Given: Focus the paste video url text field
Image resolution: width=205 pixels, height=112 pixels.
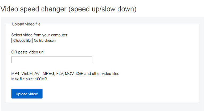Looking at the screenshot, I should (x=52, y=60).
